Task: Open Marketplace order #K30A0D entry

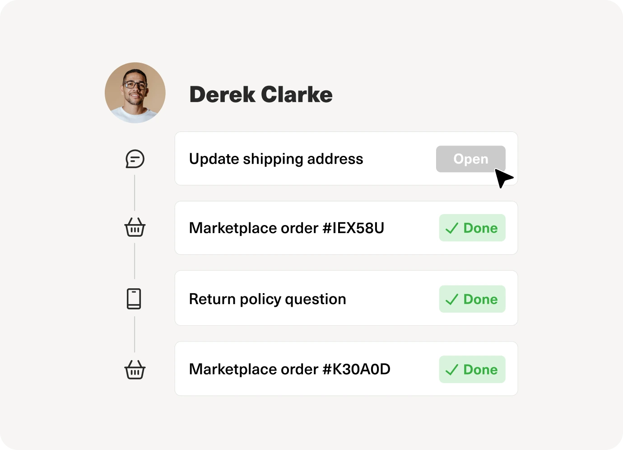Action: [x=289, y=369]
